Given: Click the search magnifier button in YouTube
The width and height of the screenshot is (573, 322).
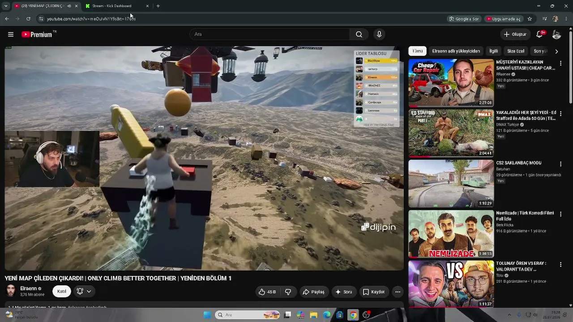Looking at the screenshot, I should tap(359, 34).
